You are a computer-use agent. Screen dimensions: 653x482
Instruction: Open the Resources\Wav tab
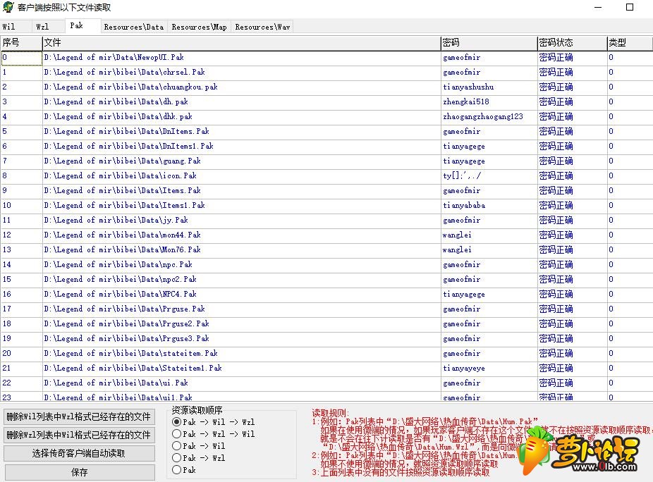point(262,27)
